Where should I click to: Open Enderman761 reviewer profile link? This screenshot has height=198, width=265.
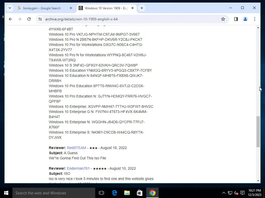(78, 169)
